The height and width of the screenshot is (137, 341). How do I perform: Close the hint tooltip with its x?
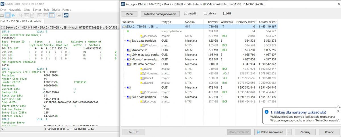click(x=338, y=111)
